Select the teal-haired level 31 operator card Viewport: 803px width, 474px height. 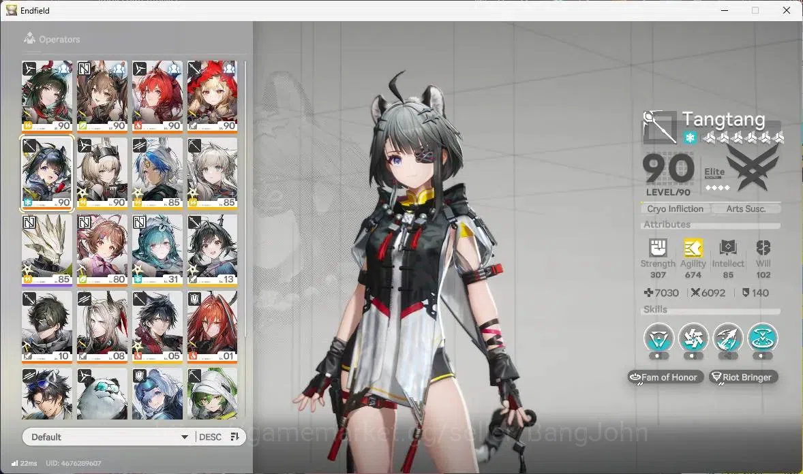point(157,250)
